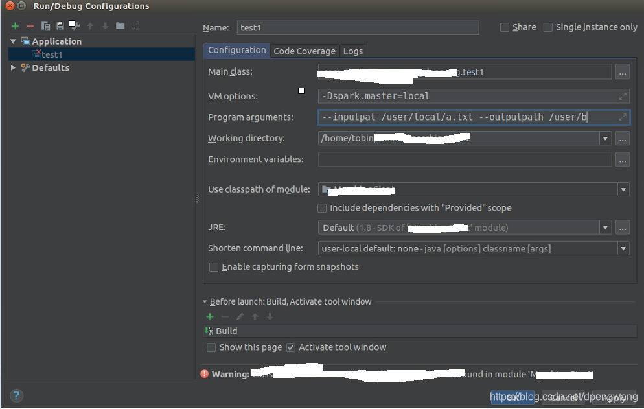The width and height of the screenshot is (644, 409).
Task: Click into the Program arguments field
Action: tap(474, 117)
